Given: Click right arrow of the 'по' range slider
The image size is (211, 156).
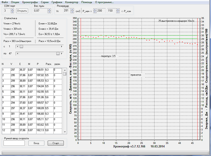Looking at the screenshot, I should (x=62, y=54).
